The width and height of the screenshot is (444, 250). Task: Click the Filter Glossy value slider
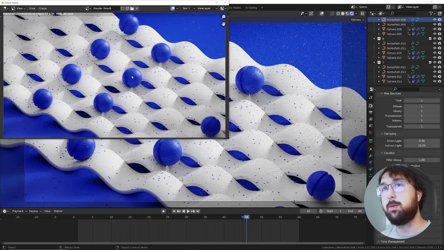[421, 160]
